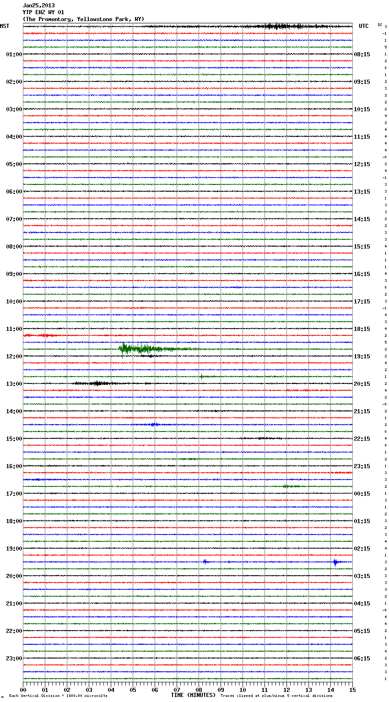Click the UTC timezone label
This screenshot has width=389, height=702.
[364, 26]
